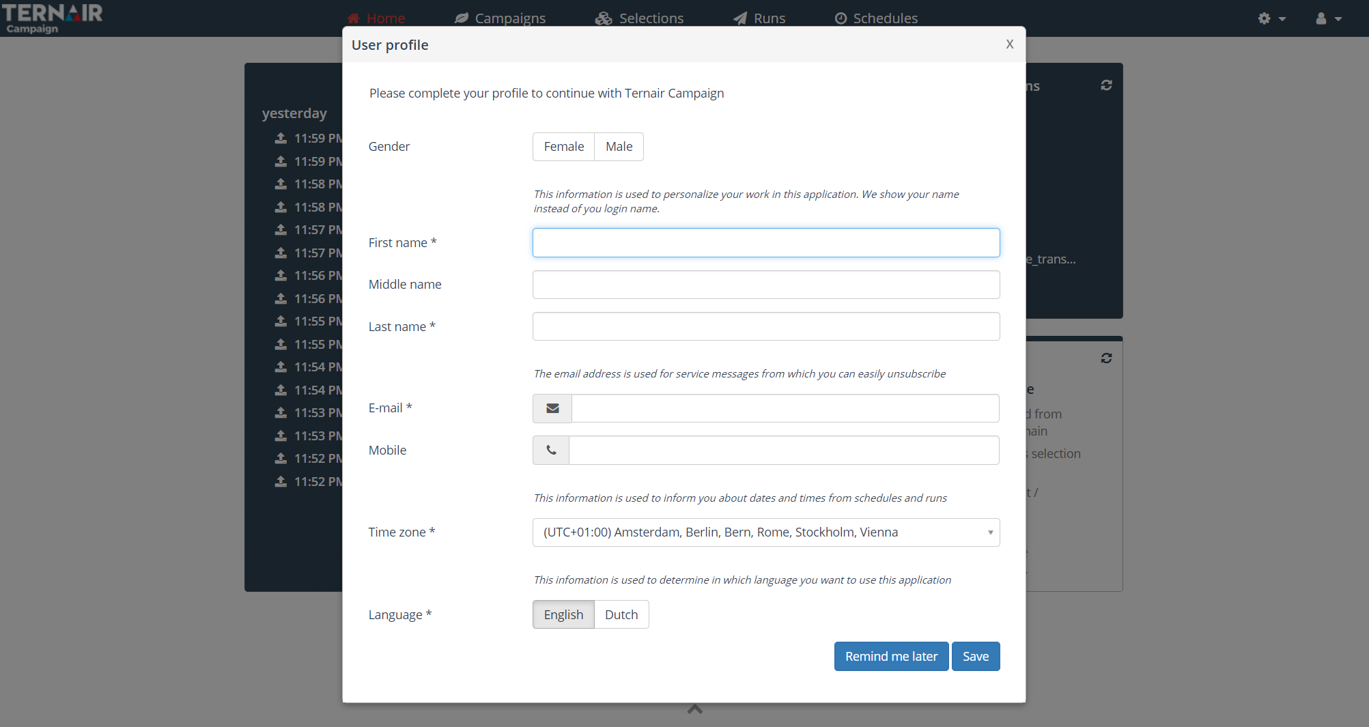Click upload icon at first 11:52 PM entry
Viewport: 1369px width, 727px height.
pos(281,458)
